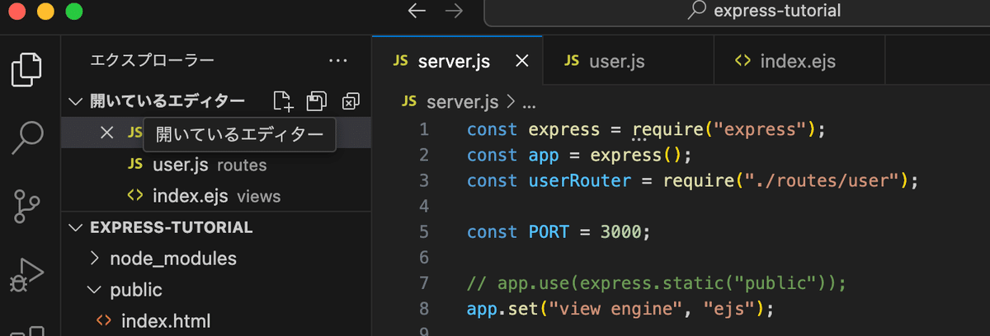
Task: Open the Explorer view in activity bar
Action: (x=26, y=70)
